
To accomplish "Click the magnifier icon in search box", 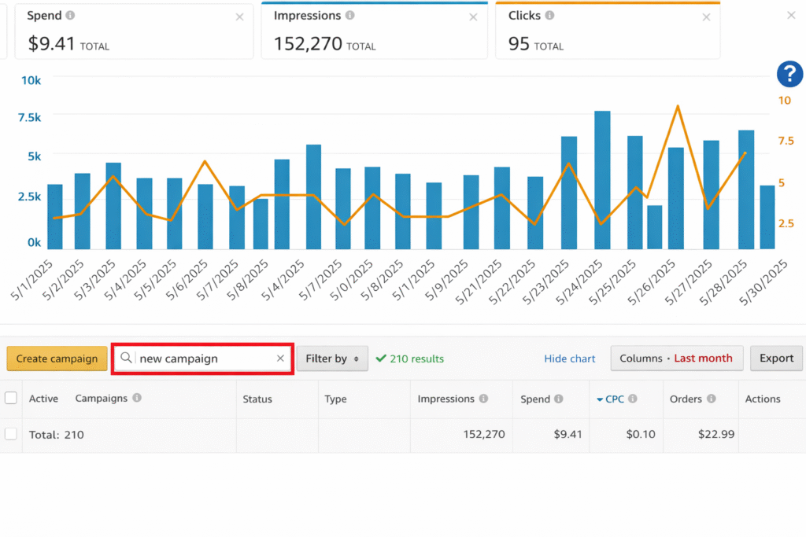I will (126, 359).
